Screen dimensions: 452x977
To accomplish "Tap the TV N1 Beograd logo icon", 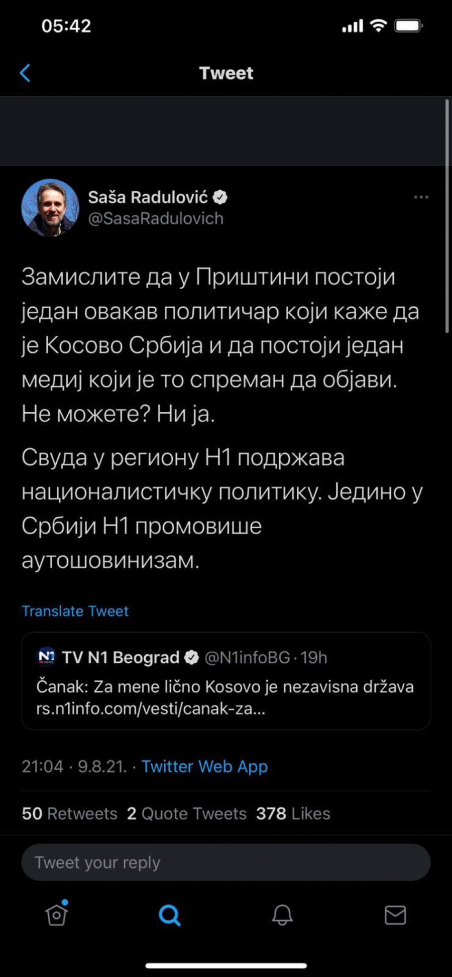I will [x=47, y=657].
